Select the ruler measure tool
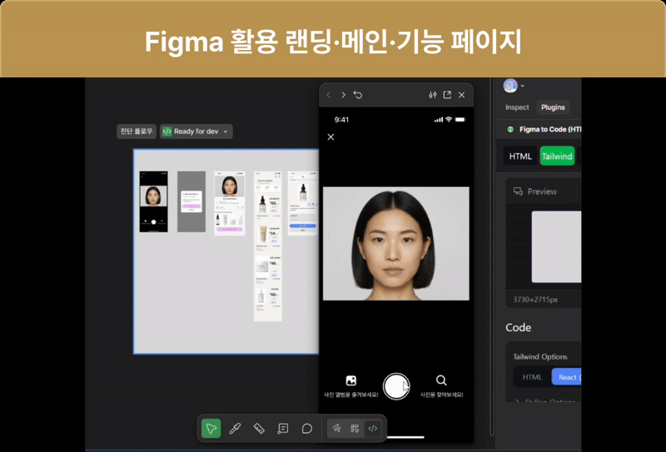 coord(259,429)
